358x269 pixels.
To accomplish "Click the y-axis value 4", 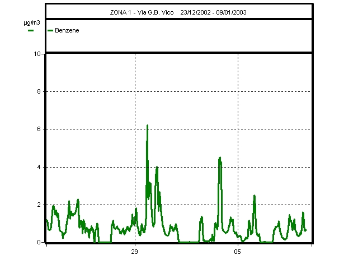I will tap(39, 167).
